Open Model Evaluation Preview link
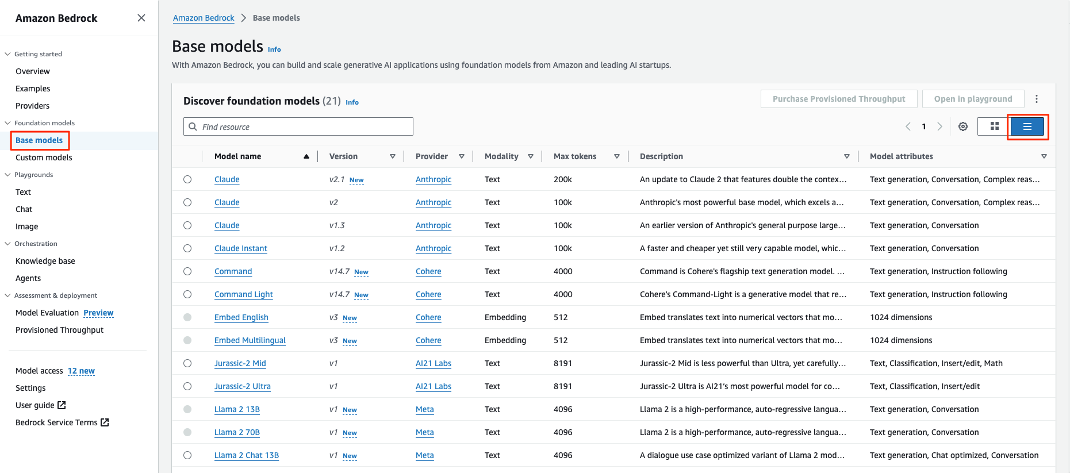 [98, 313]
